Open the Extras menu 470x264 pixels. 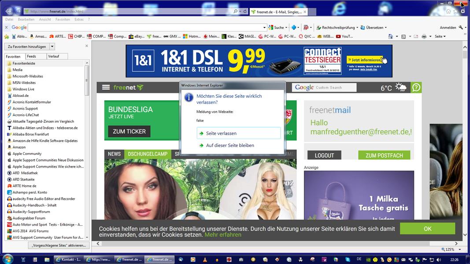tap(79, 19)
